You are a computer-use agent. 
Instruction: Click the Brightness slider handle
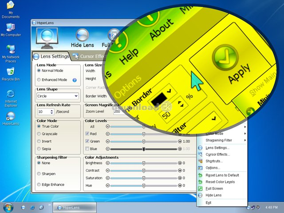tap(144, 163)
